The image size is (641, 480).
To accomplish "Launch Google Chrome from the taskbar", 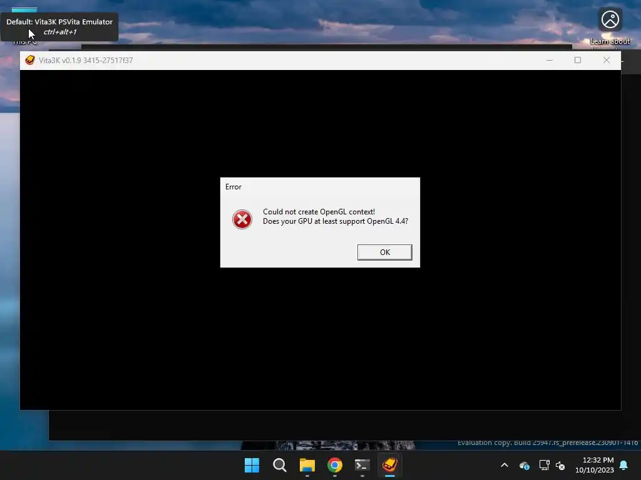I will point(335,465).
